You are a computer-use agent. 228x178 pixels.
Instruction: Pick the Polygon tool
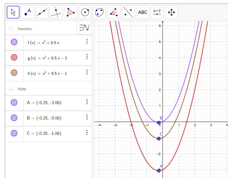tap(71, 12)
